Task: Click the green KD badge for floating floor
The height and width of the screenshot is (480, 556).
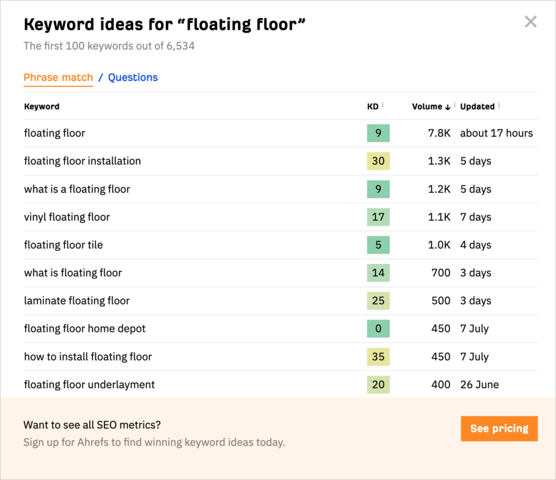Action: click(378, 133)
